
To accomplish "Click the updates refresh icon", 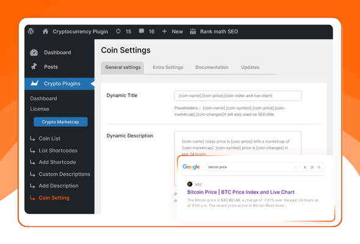I will (x=118, y=31).
